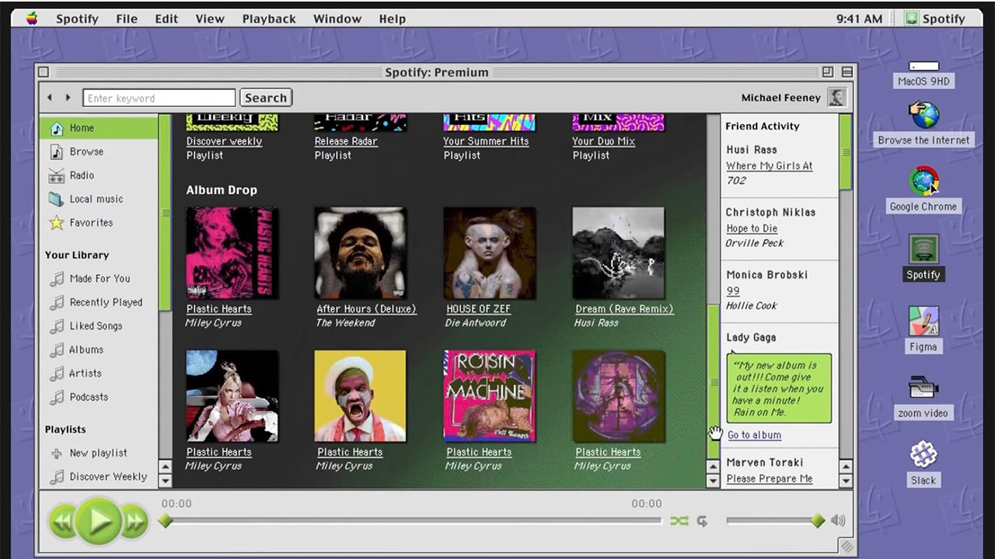Click Go to album link
995x559 pixels.
(x=754, y=436)
